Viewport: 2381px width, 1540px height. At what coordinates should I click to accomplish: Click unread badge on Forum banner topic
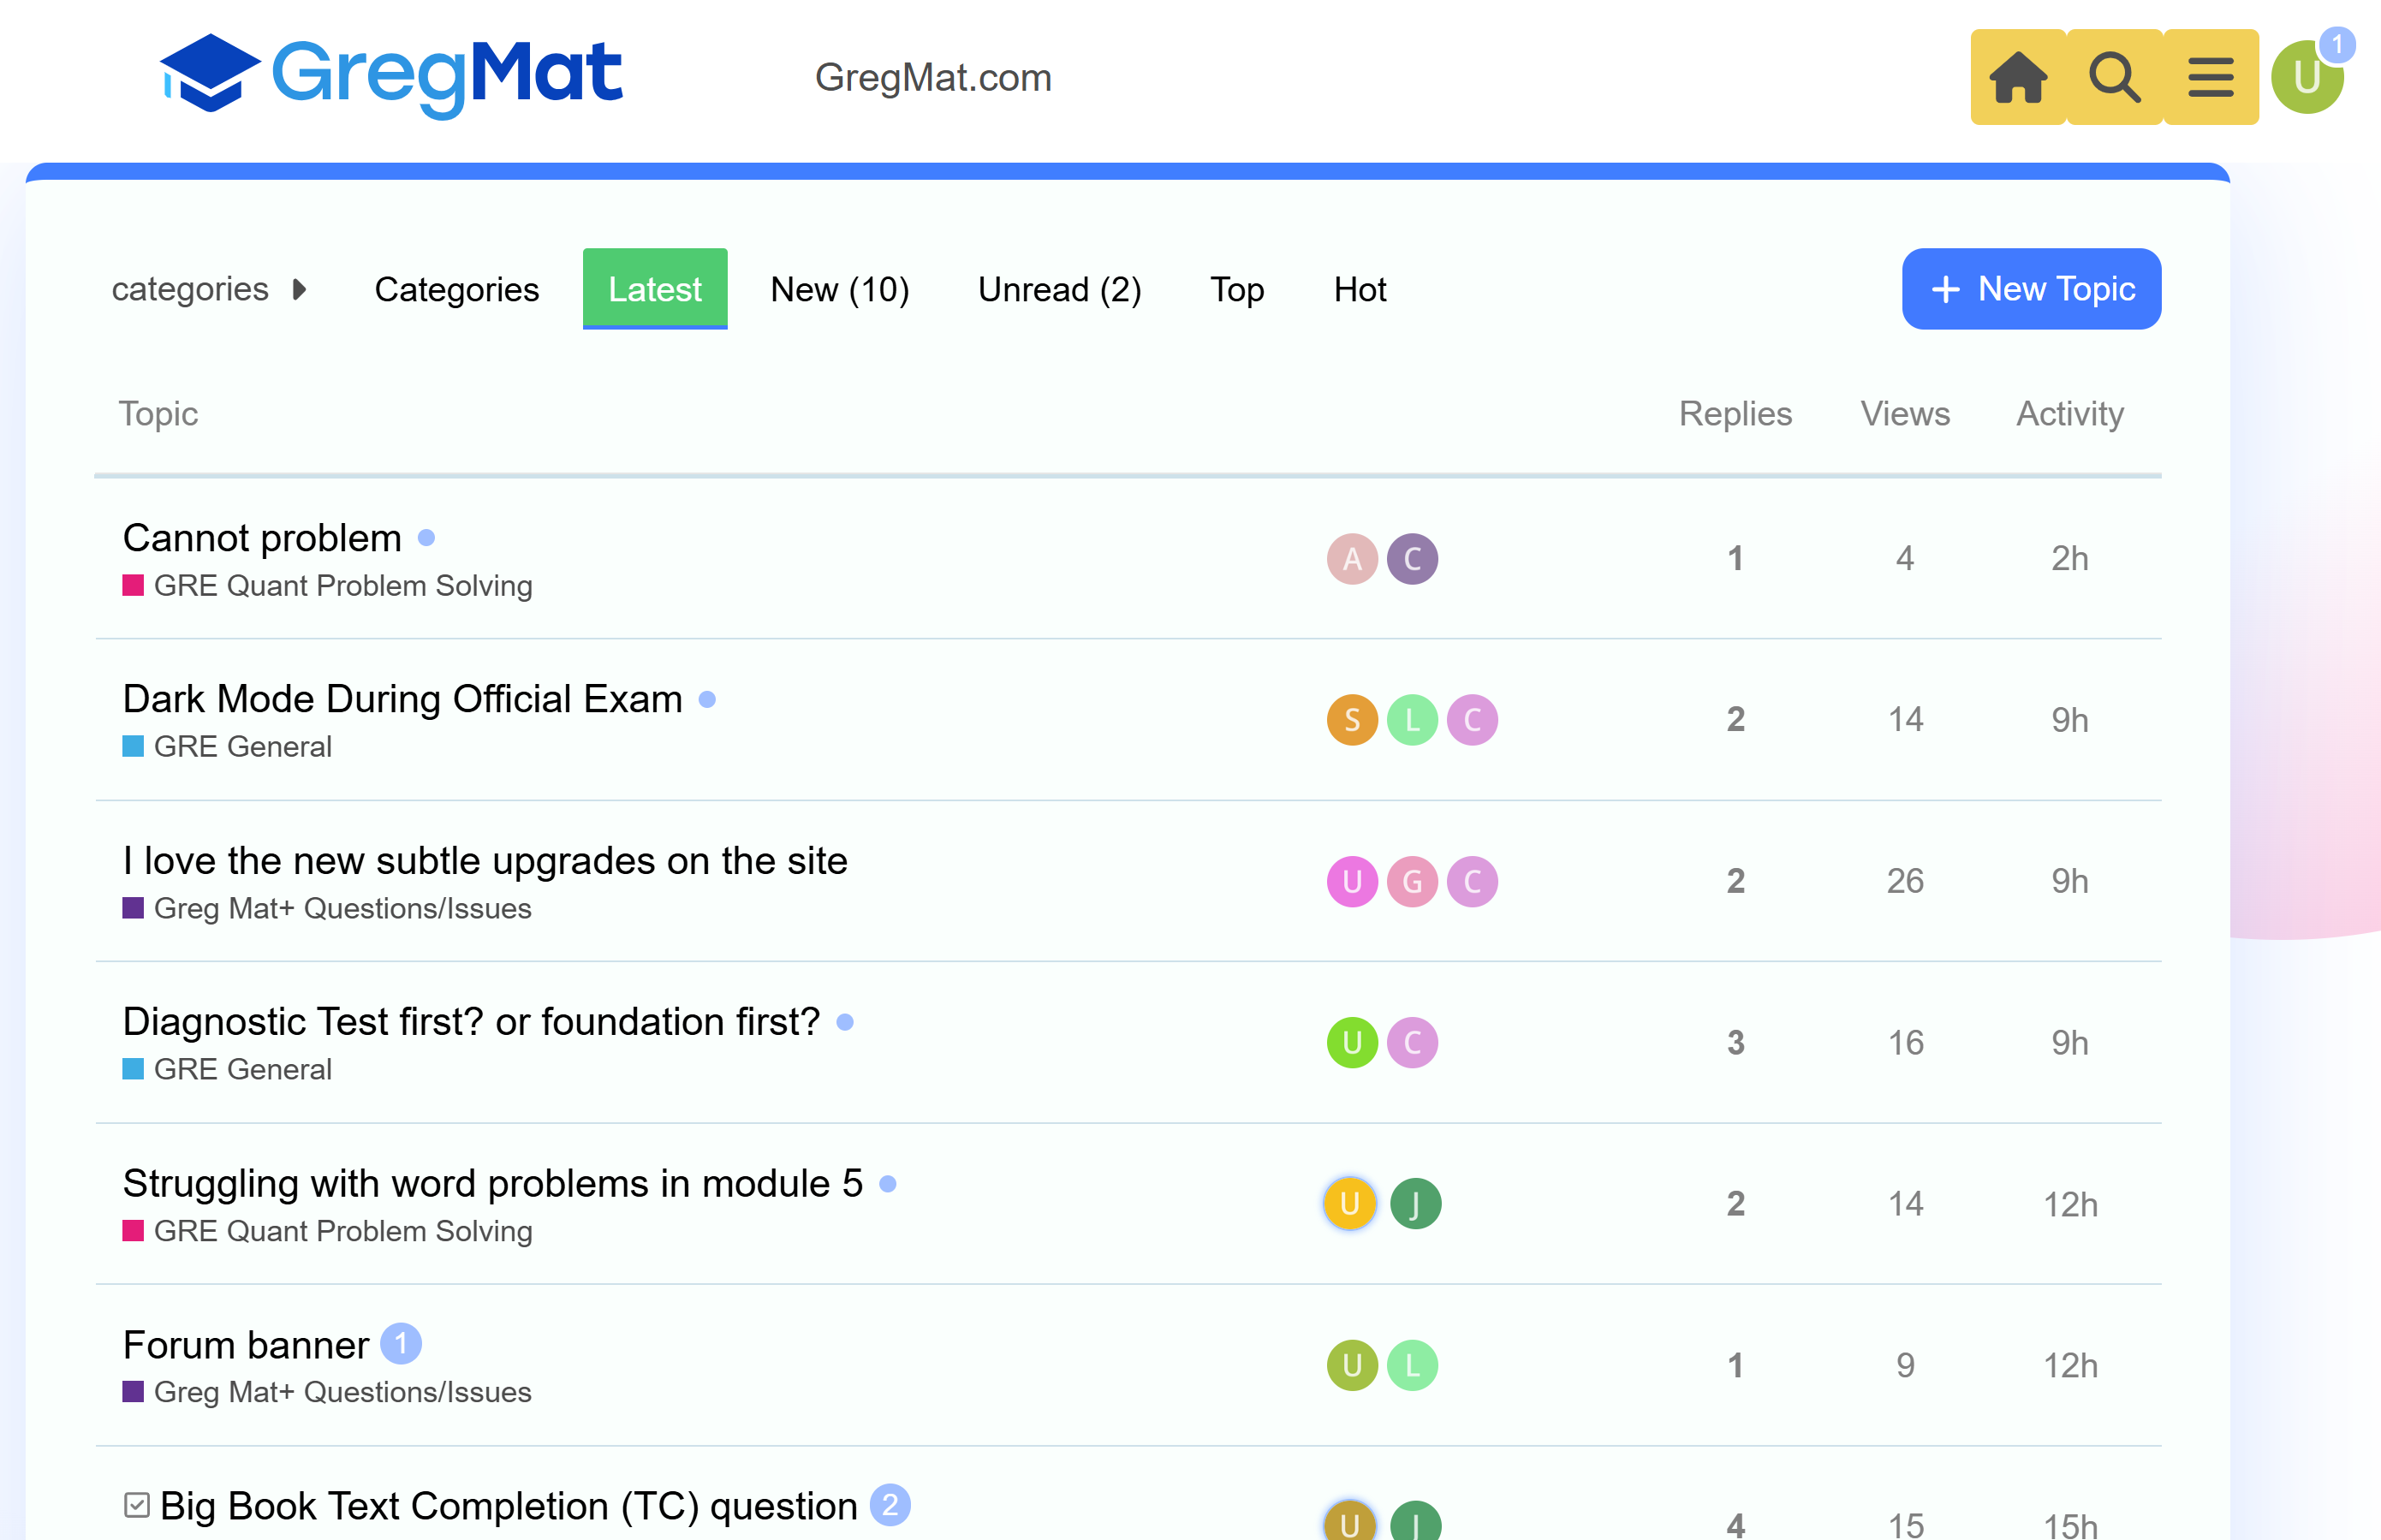click(x=401, y=1344)
